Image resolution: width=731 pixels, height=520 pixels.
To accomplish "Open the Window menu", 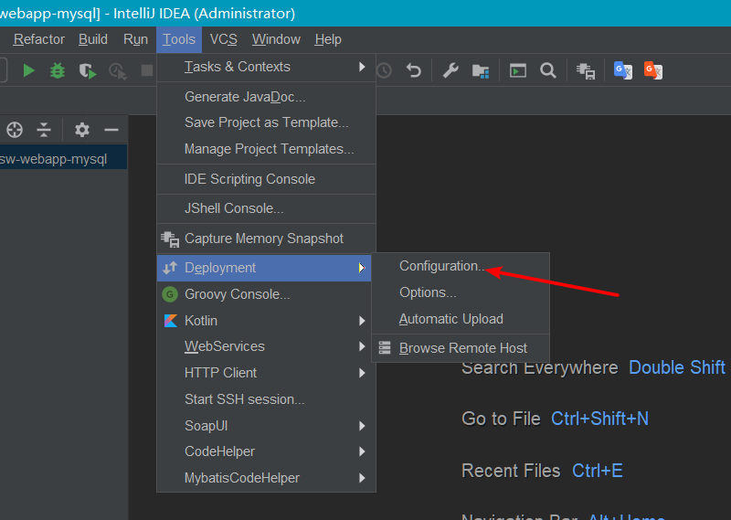I will click(x=276, y=39).
